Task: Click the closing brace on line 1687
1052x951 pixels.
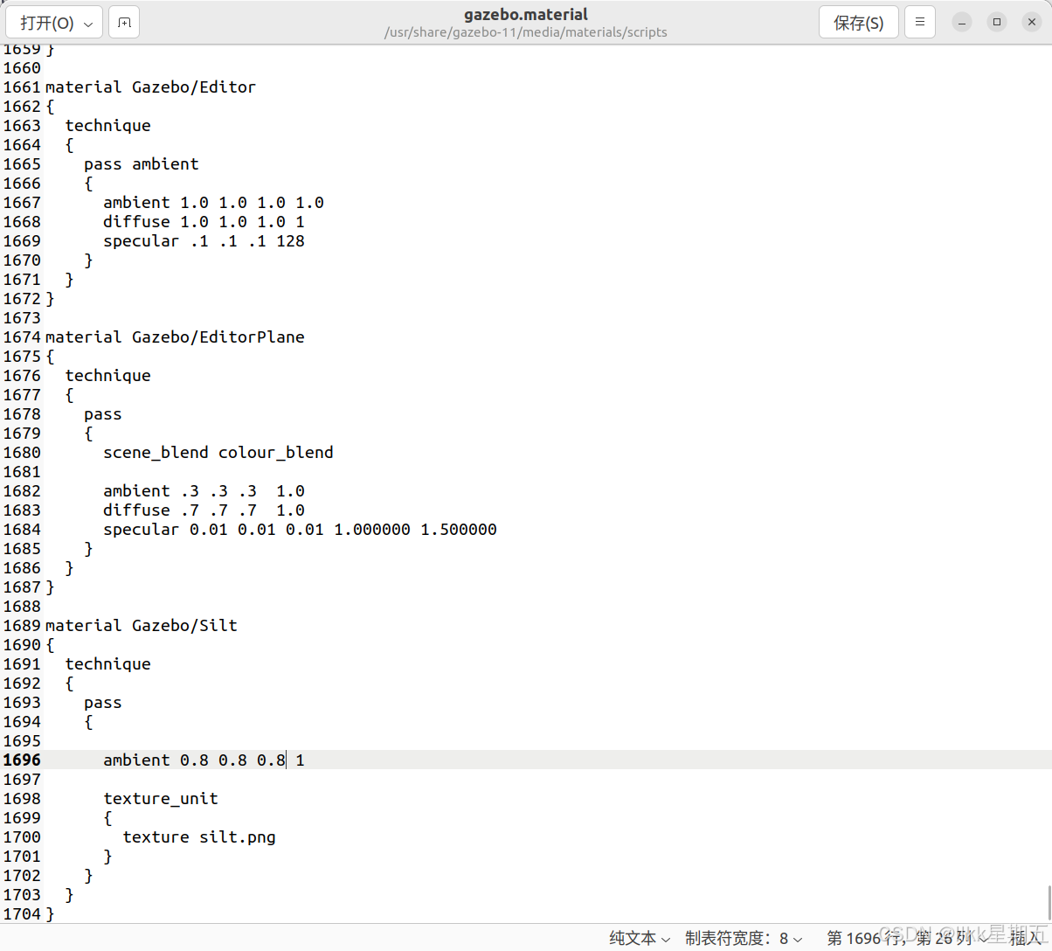Action: (50, 587)
